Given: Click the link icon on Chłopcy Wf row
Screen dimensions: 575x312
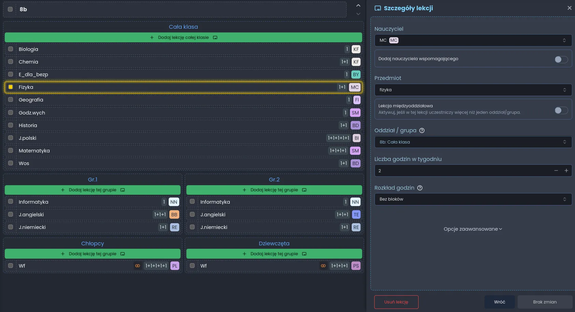Looking at the screenshot, I should click(138, 266).
